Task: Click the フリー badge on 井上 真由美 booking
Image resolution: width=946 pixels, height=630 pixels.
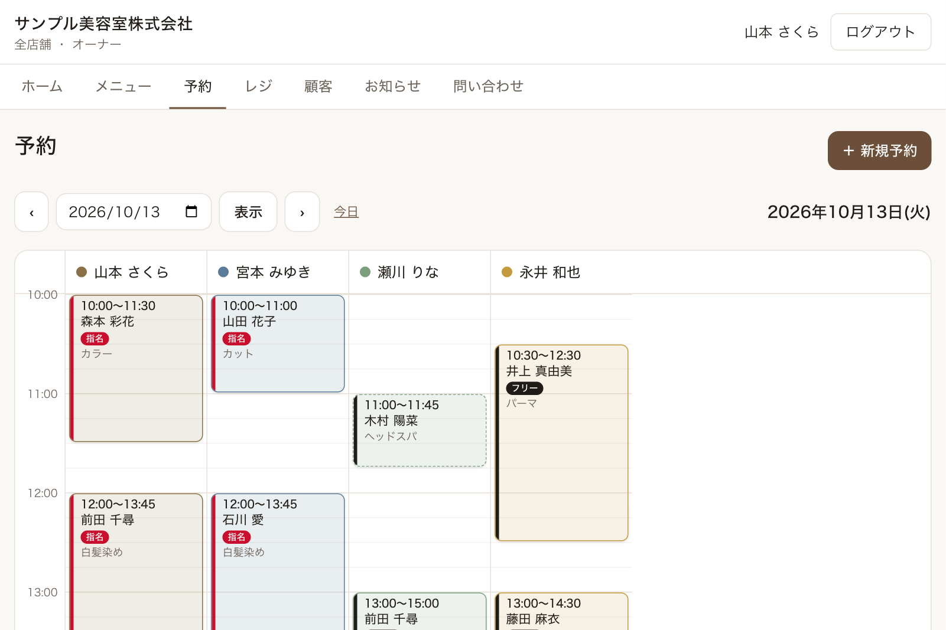Action: pos(525,388)
